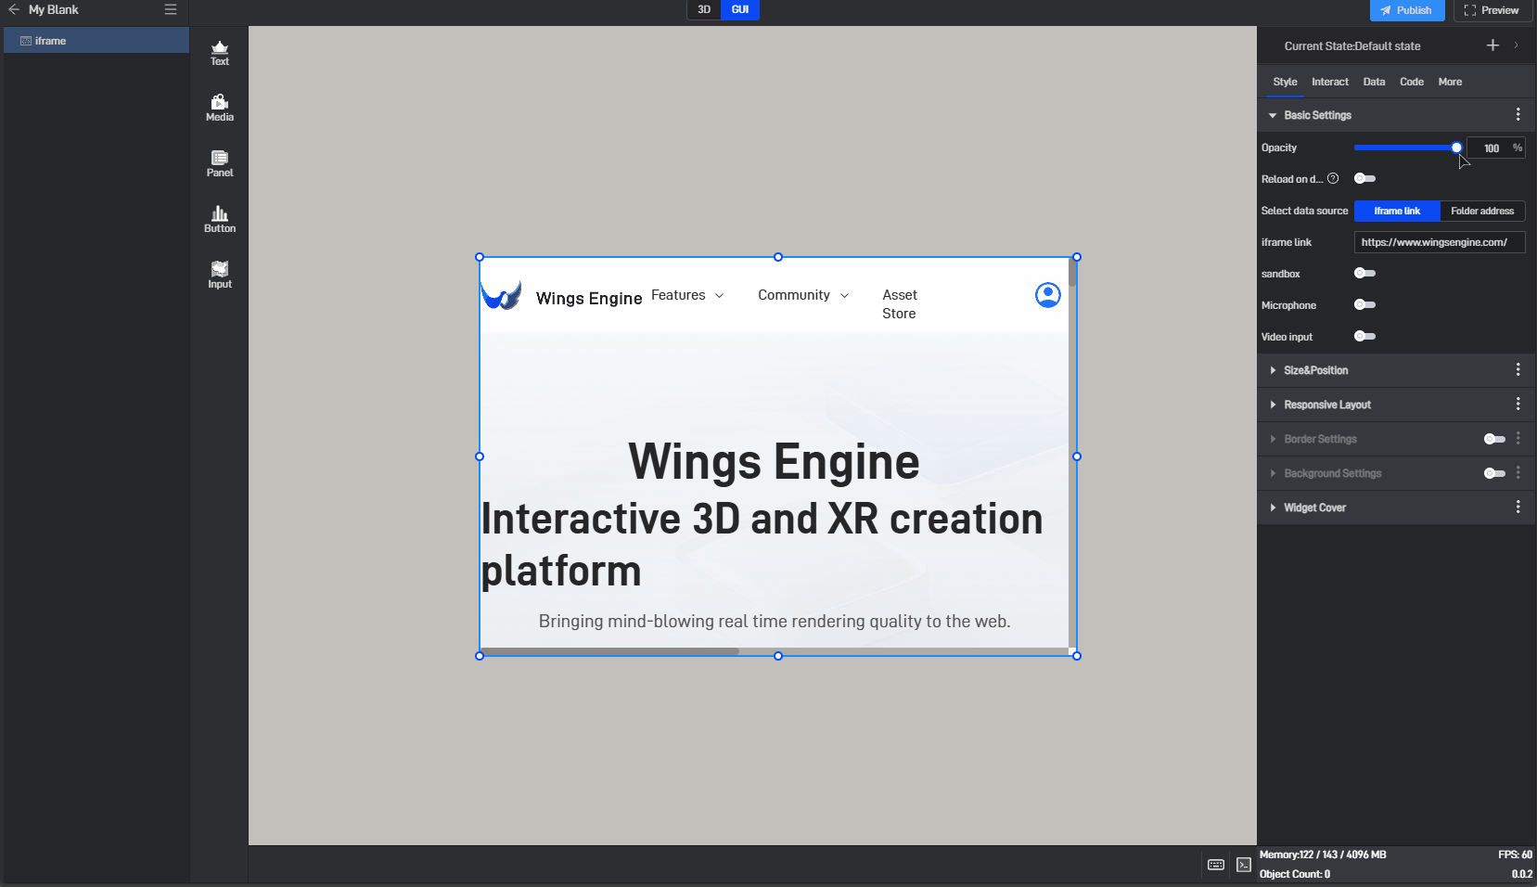
Task: Click the Object Count: 0 readout
Action: point(1295,874)
